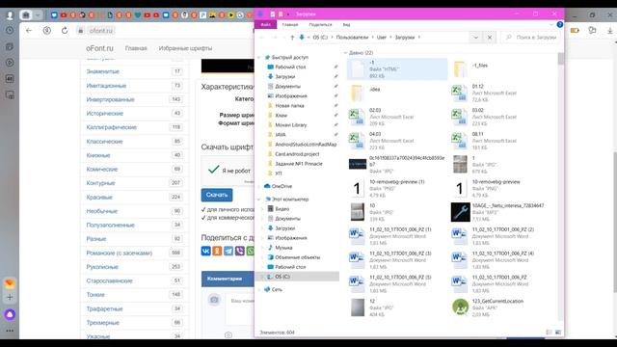The image size is (617, 347).
Task: Open OneDrive in the navigation pane
Action: click(282, 186)
